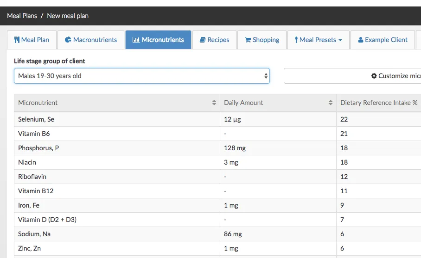This screenshot has height=258, width=421.
Task: Click the Dietary Reference Intake % header
Action: click(x=378, y=103)
